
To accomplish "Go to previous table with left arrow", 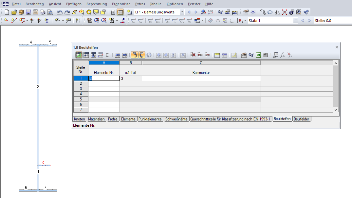I will pyautogui.click(x=118, y=55).
